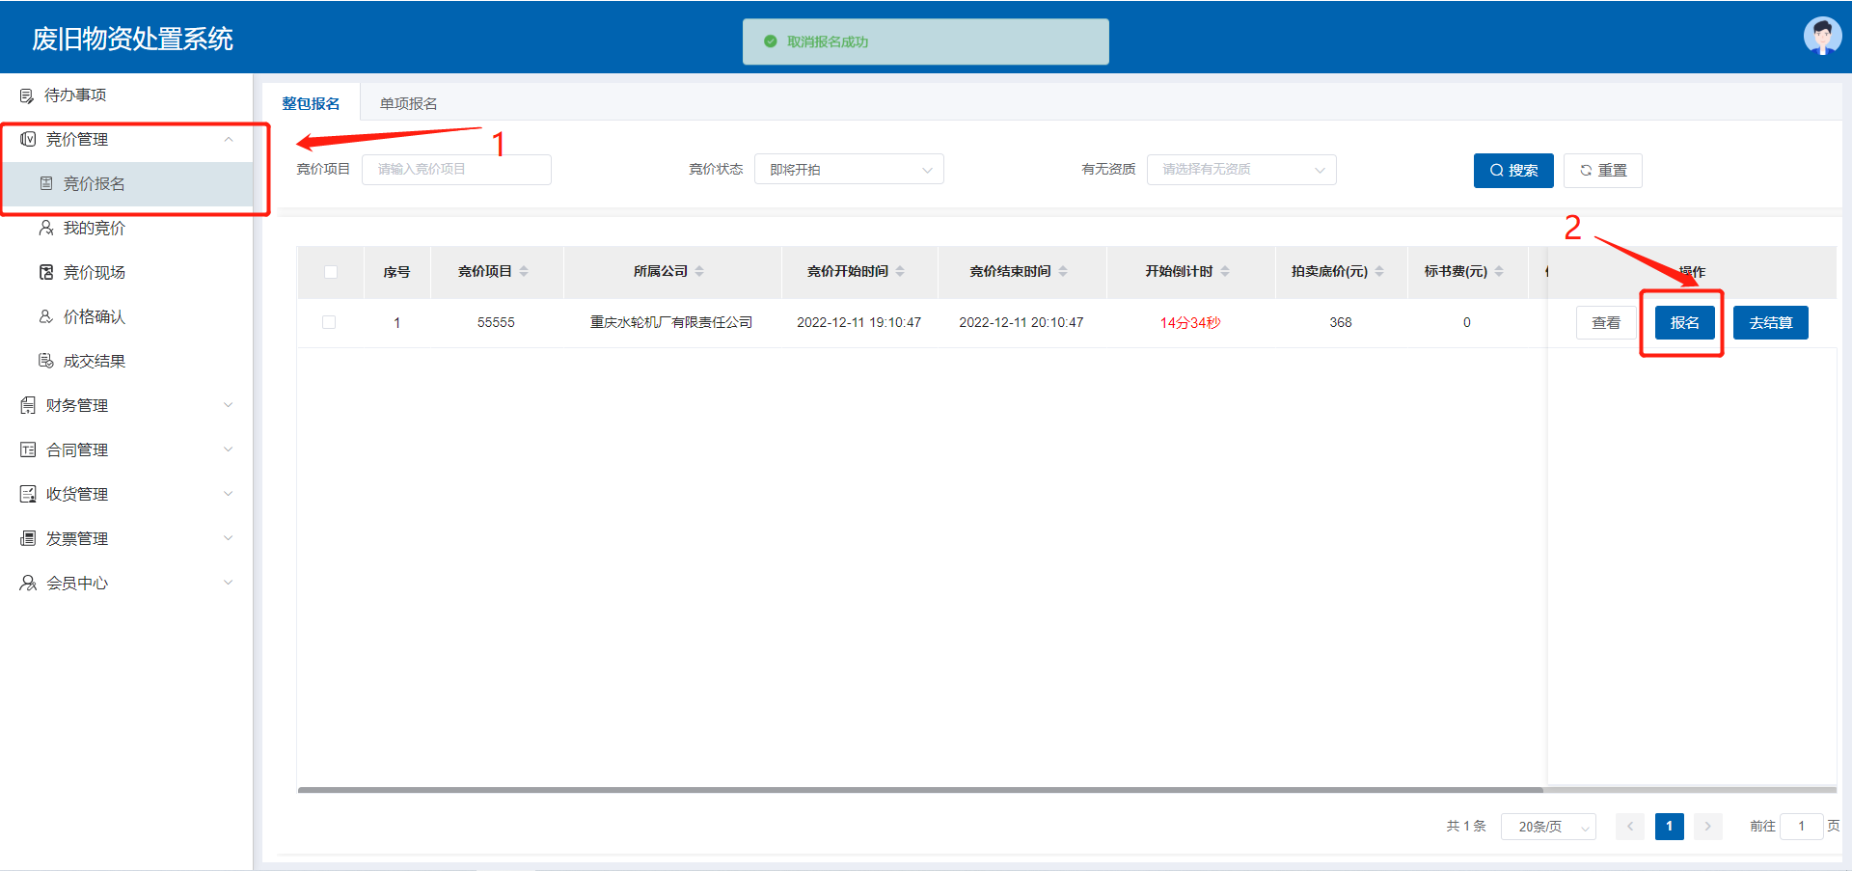
Task: Click the 我的竞价 person icon
Action: 45,228
